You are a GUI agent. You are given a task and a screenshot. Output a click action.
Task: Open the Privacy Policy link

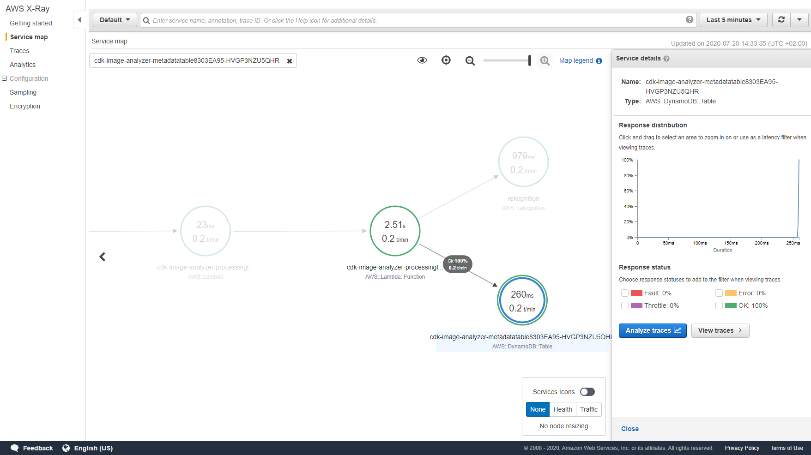point(742,448)
